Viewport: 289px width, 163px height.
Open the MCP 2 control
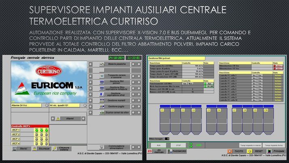(16, 134)
